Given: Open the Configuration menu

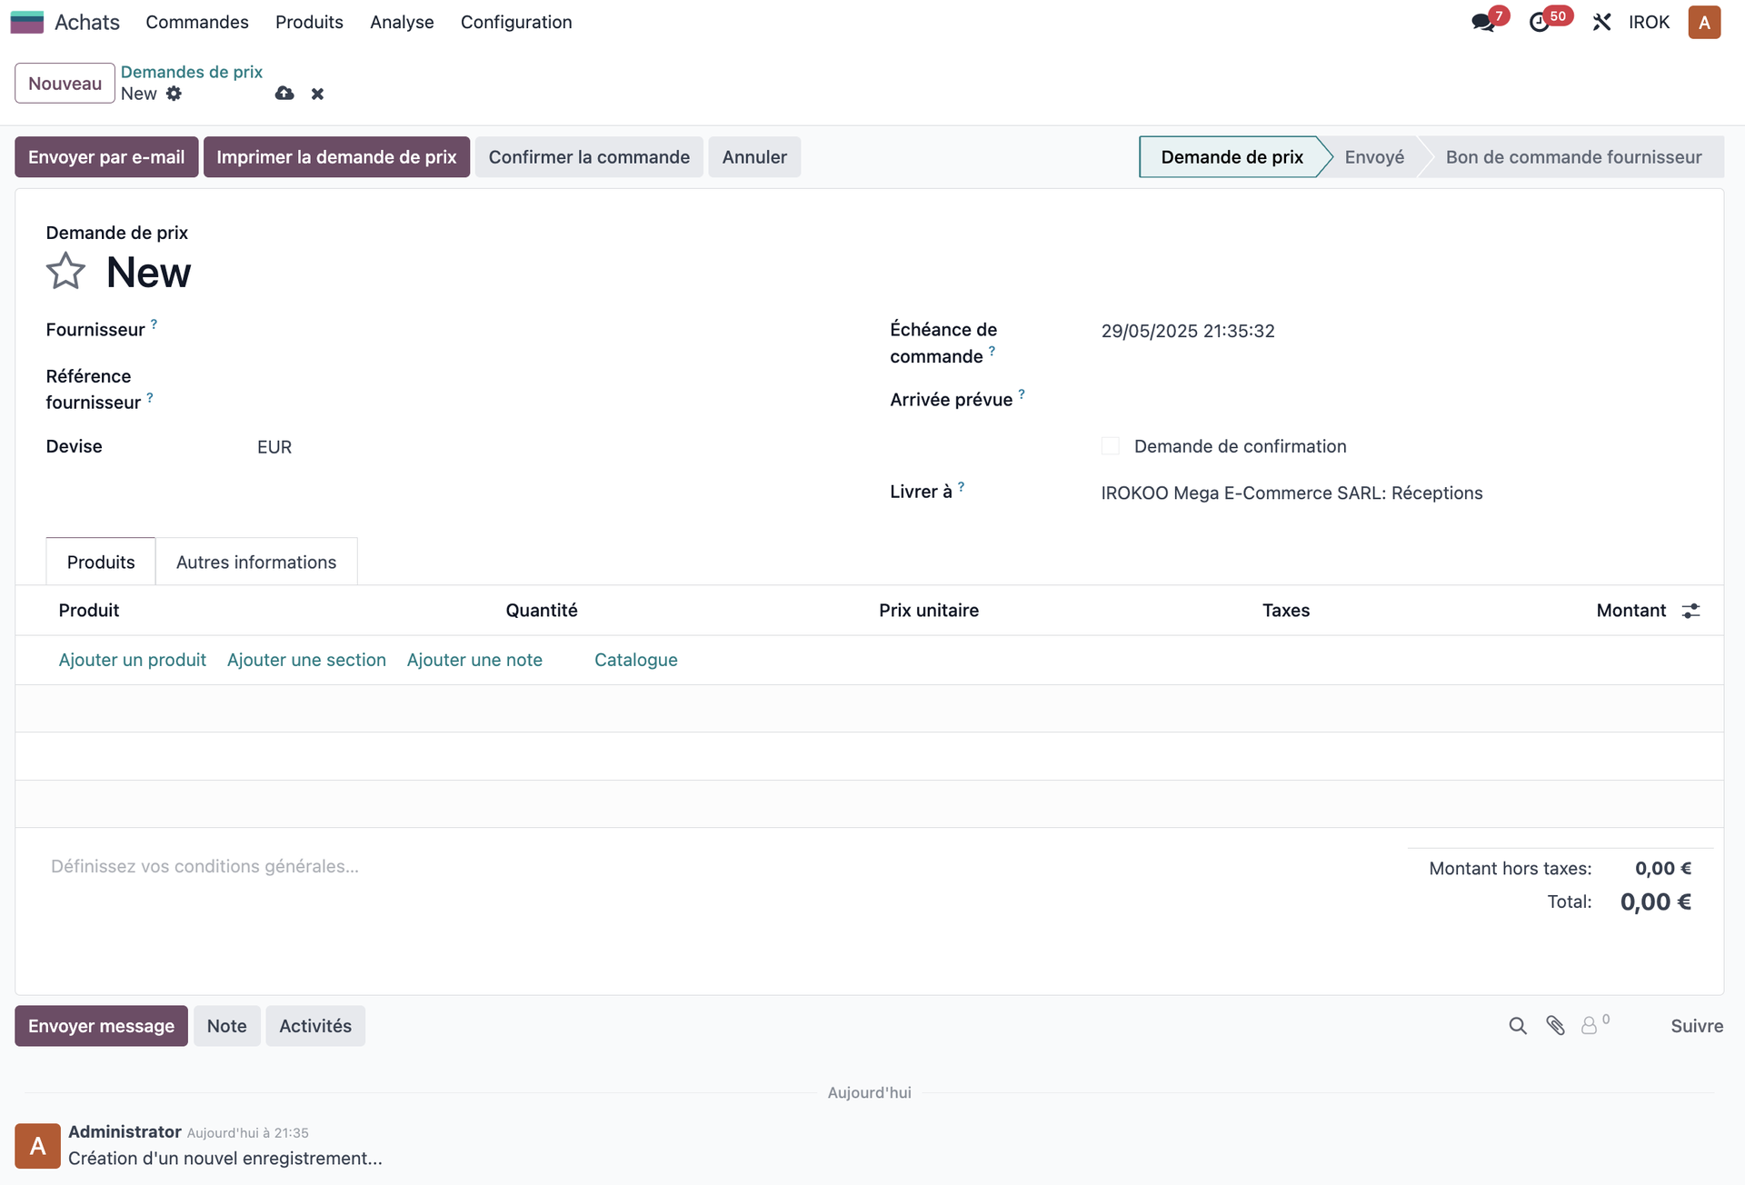Looking at the screenshot, I should (x=516, y=22).
